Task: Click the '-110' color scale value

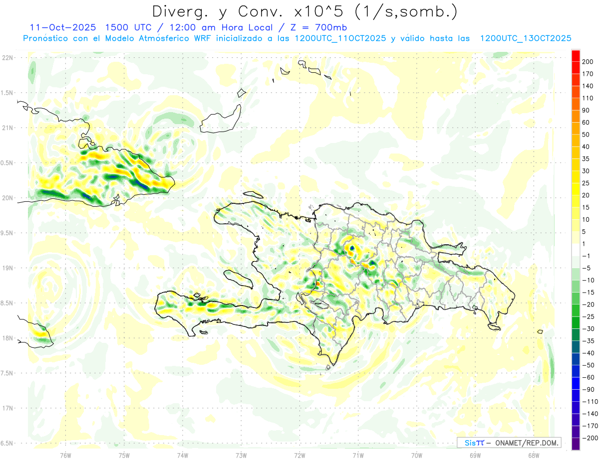Action: [x=590, y=402]
